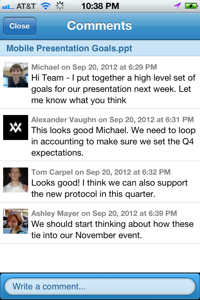Open Mobile Presentation Goals.ppt file title
This screenshot has width=200, height=300.
[69, 48]
